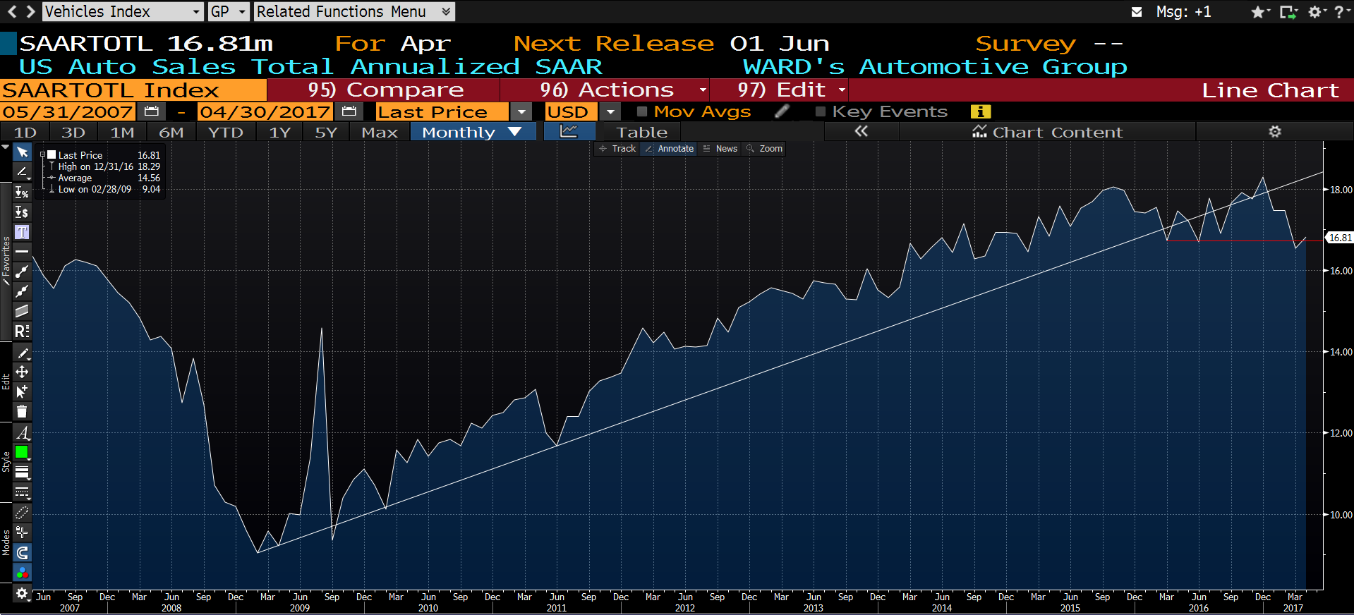Open the GP function dropdown
The height and width of the screenshot is (615, 1354).
tap(229, 11)
